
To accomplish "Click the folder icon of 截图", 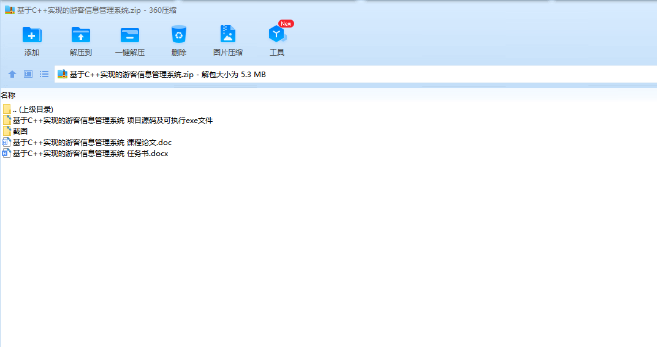I will (7, 131).
